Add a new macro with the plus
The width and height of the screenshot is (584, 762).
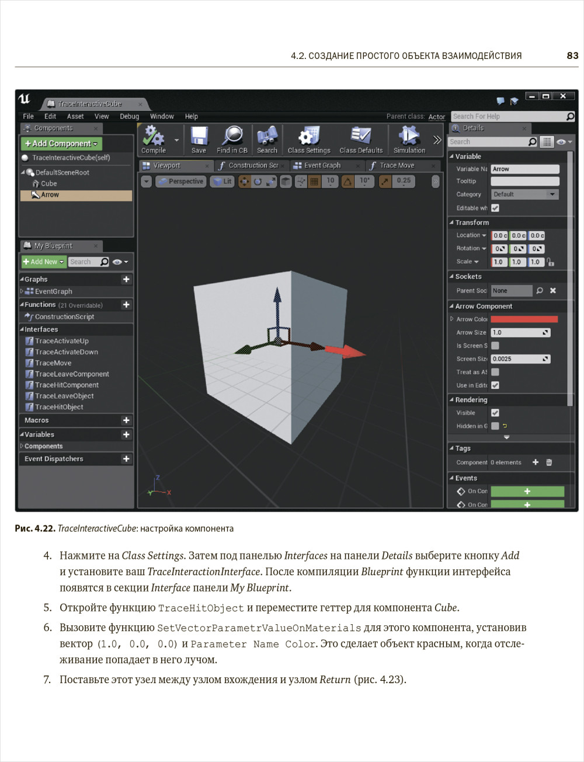[x=126, y=420]
